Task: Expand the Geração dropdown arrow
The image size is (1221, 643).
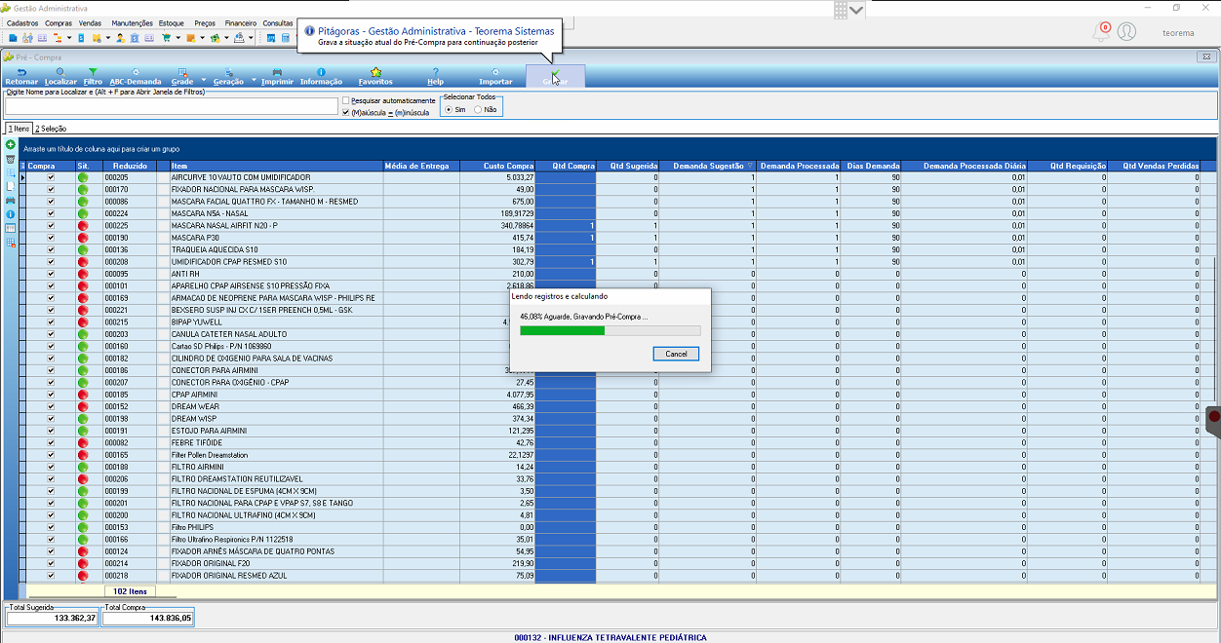Action: click(253, 80)
